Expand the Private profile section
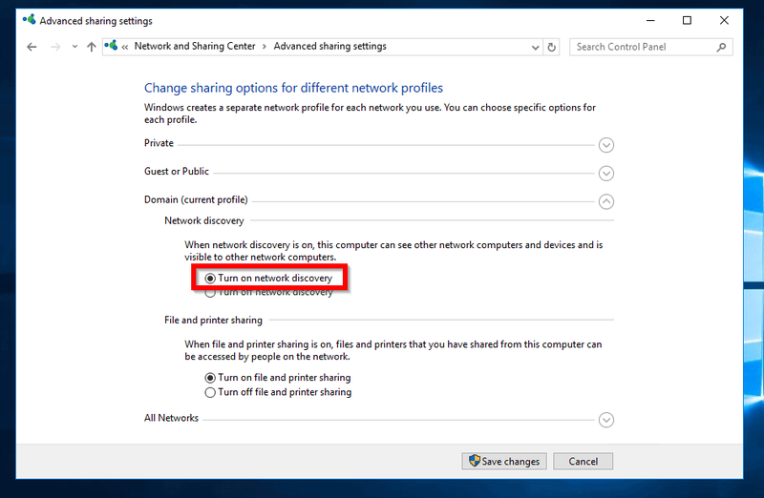Screen dimensions: 764x498 (x=606, y=145)
